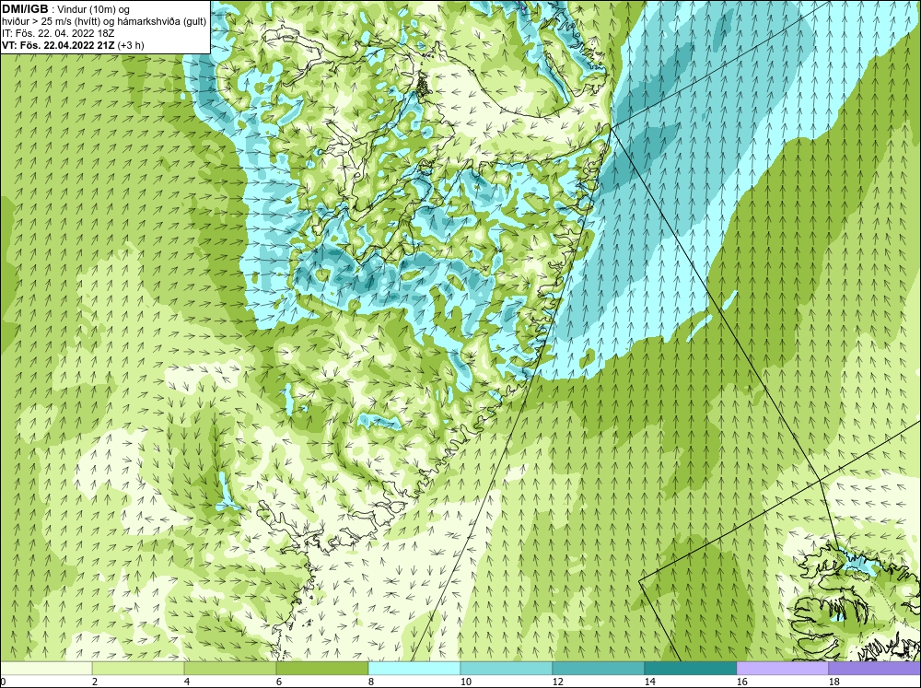Click the IT: Fös. 22. 04. 2022 18Z line

point(57,33)
